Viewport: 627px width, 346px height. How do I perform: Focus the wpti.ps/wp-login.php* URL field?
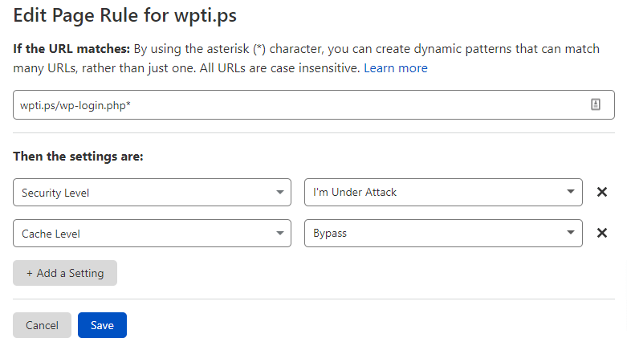tap(313, 105)
